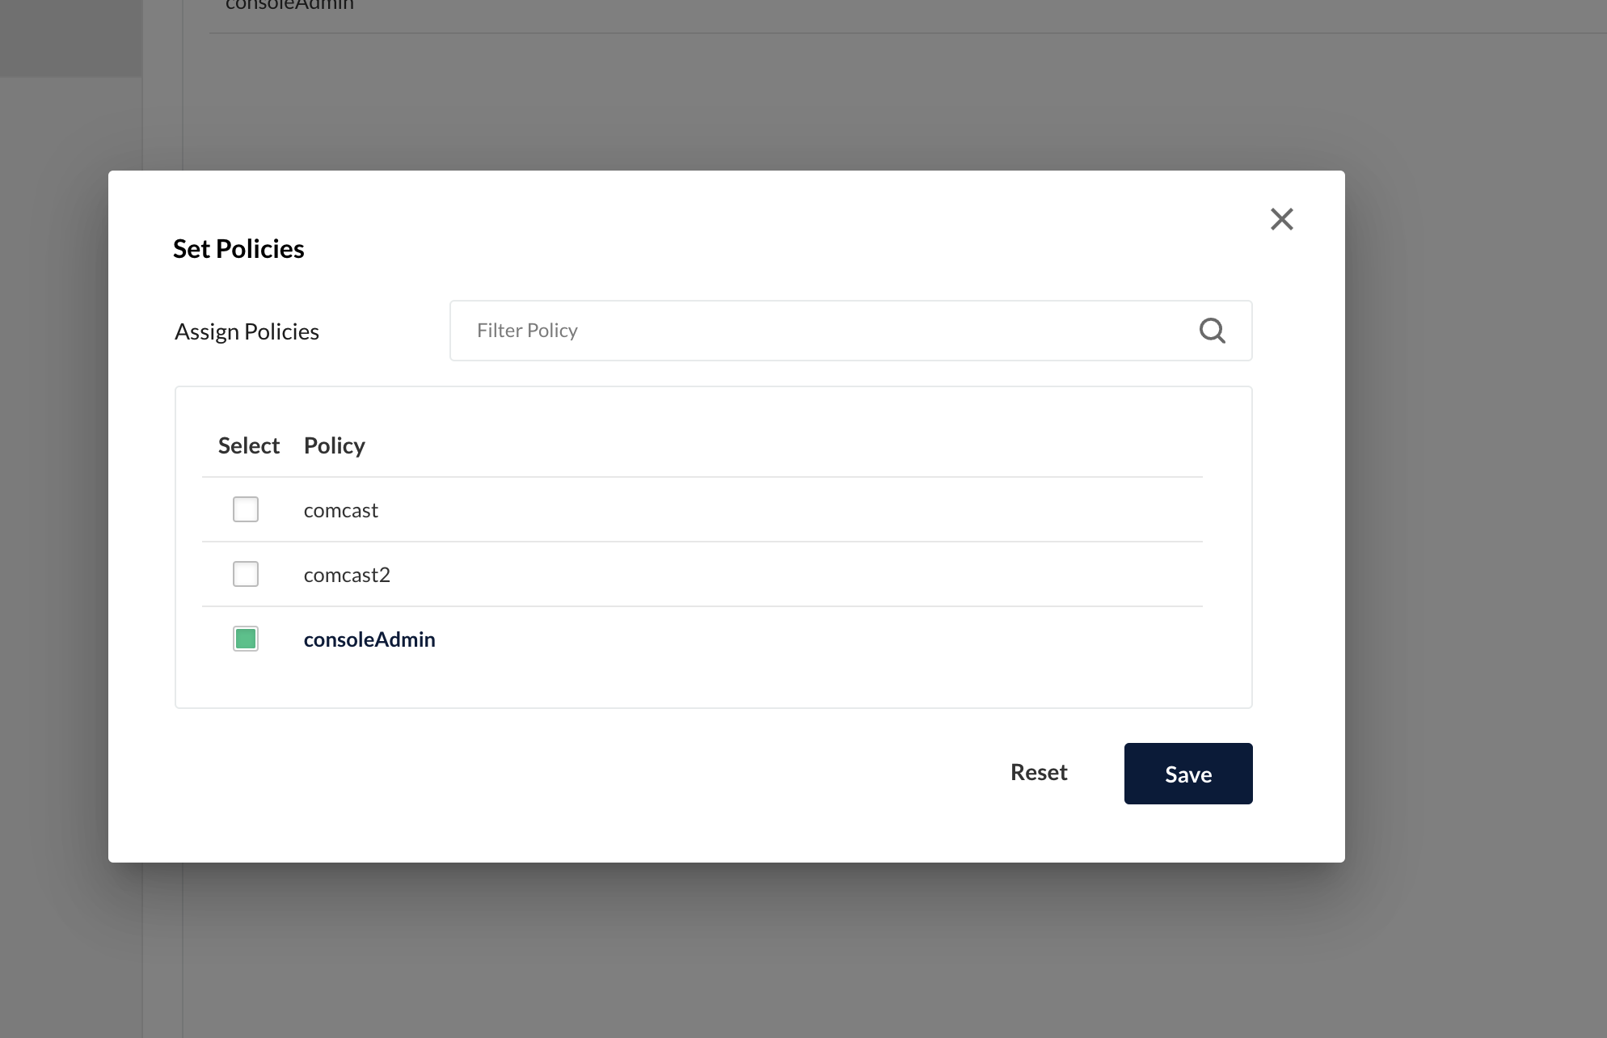Screen dimensions: 1607x1038
Task: Click the bold consoleAdmin policy name
Action: point(369,639)
